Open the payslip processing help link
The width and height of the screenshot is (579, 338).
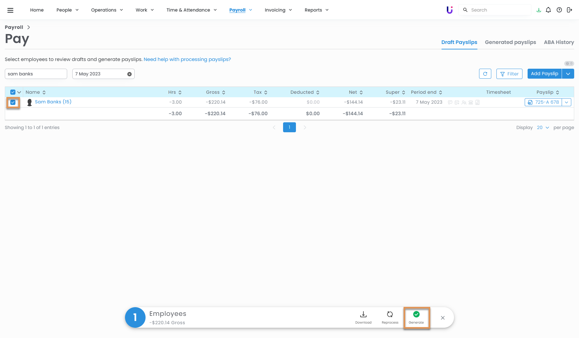click(x=187, y=59)
